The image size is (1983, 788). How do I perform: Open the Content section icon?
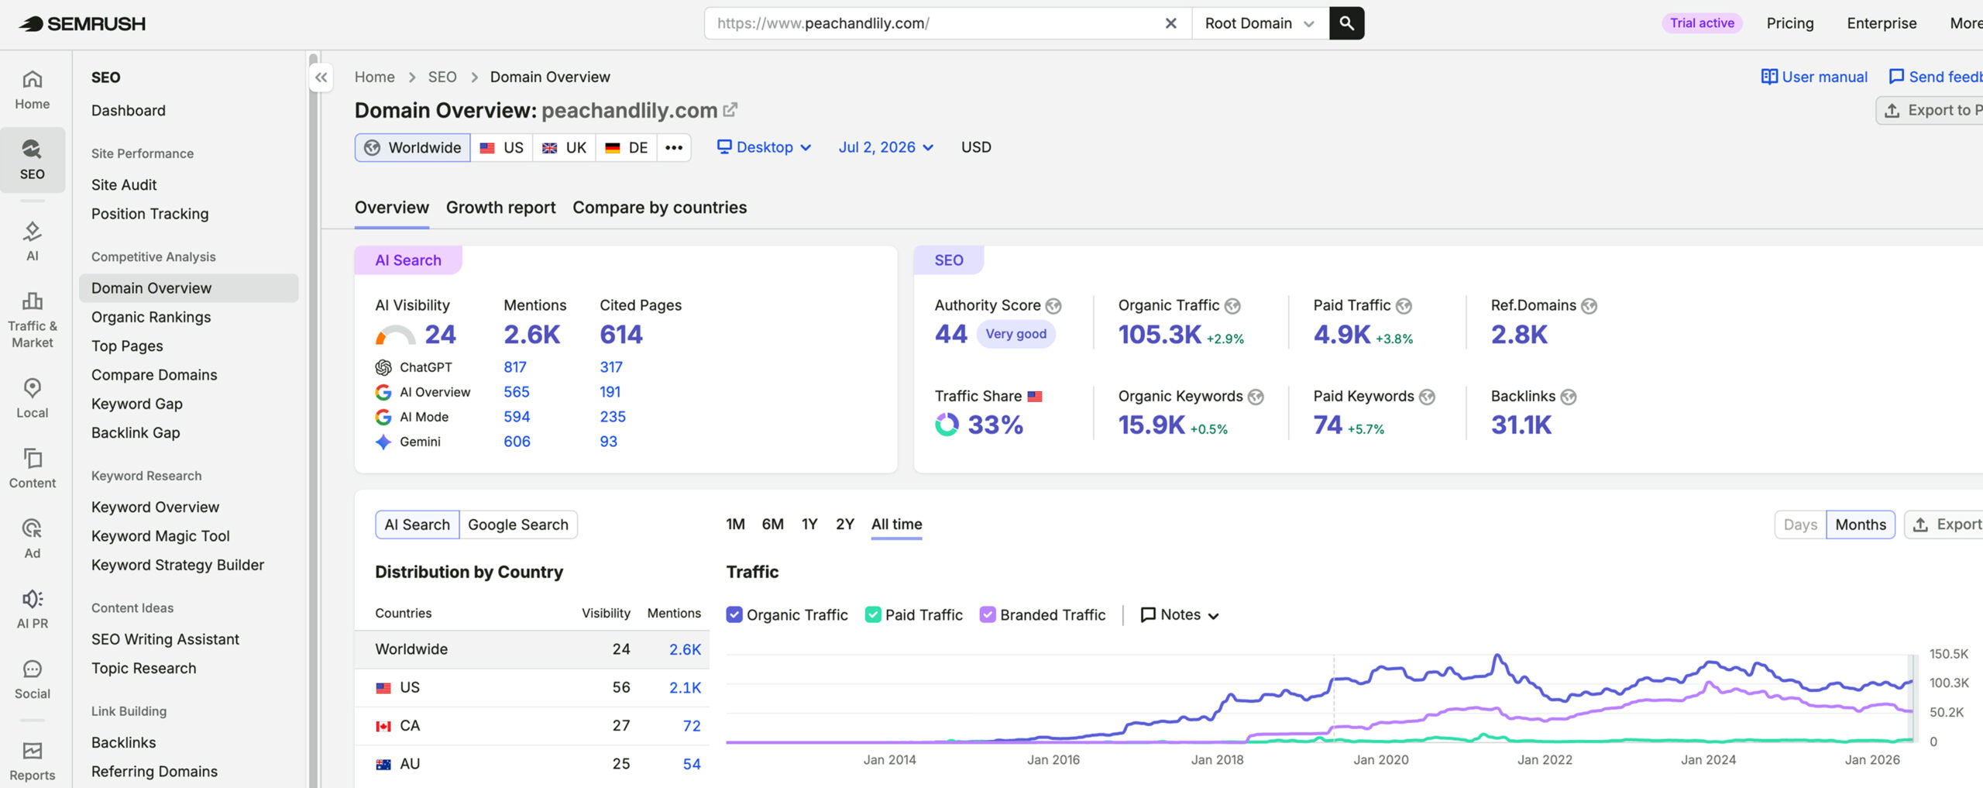point(32,468)
